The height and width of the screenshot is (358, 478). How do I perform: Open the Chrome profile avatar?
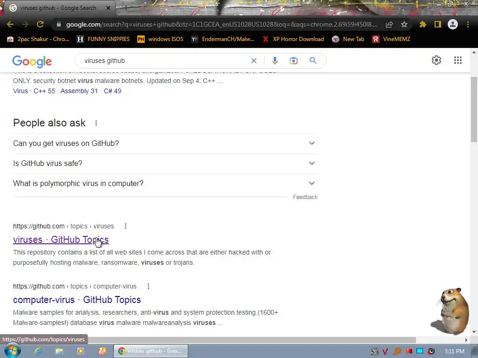click(453, 24)
